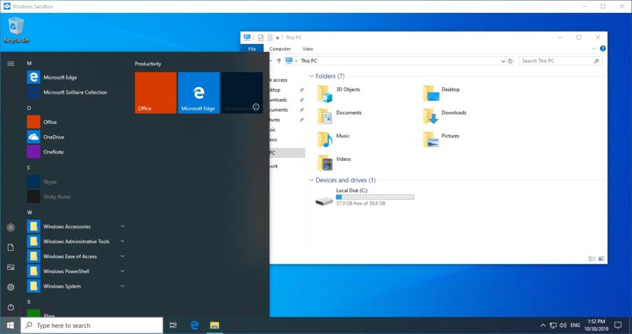
Task: Open the Pictures folder in This PC
Action: (441, 139)
